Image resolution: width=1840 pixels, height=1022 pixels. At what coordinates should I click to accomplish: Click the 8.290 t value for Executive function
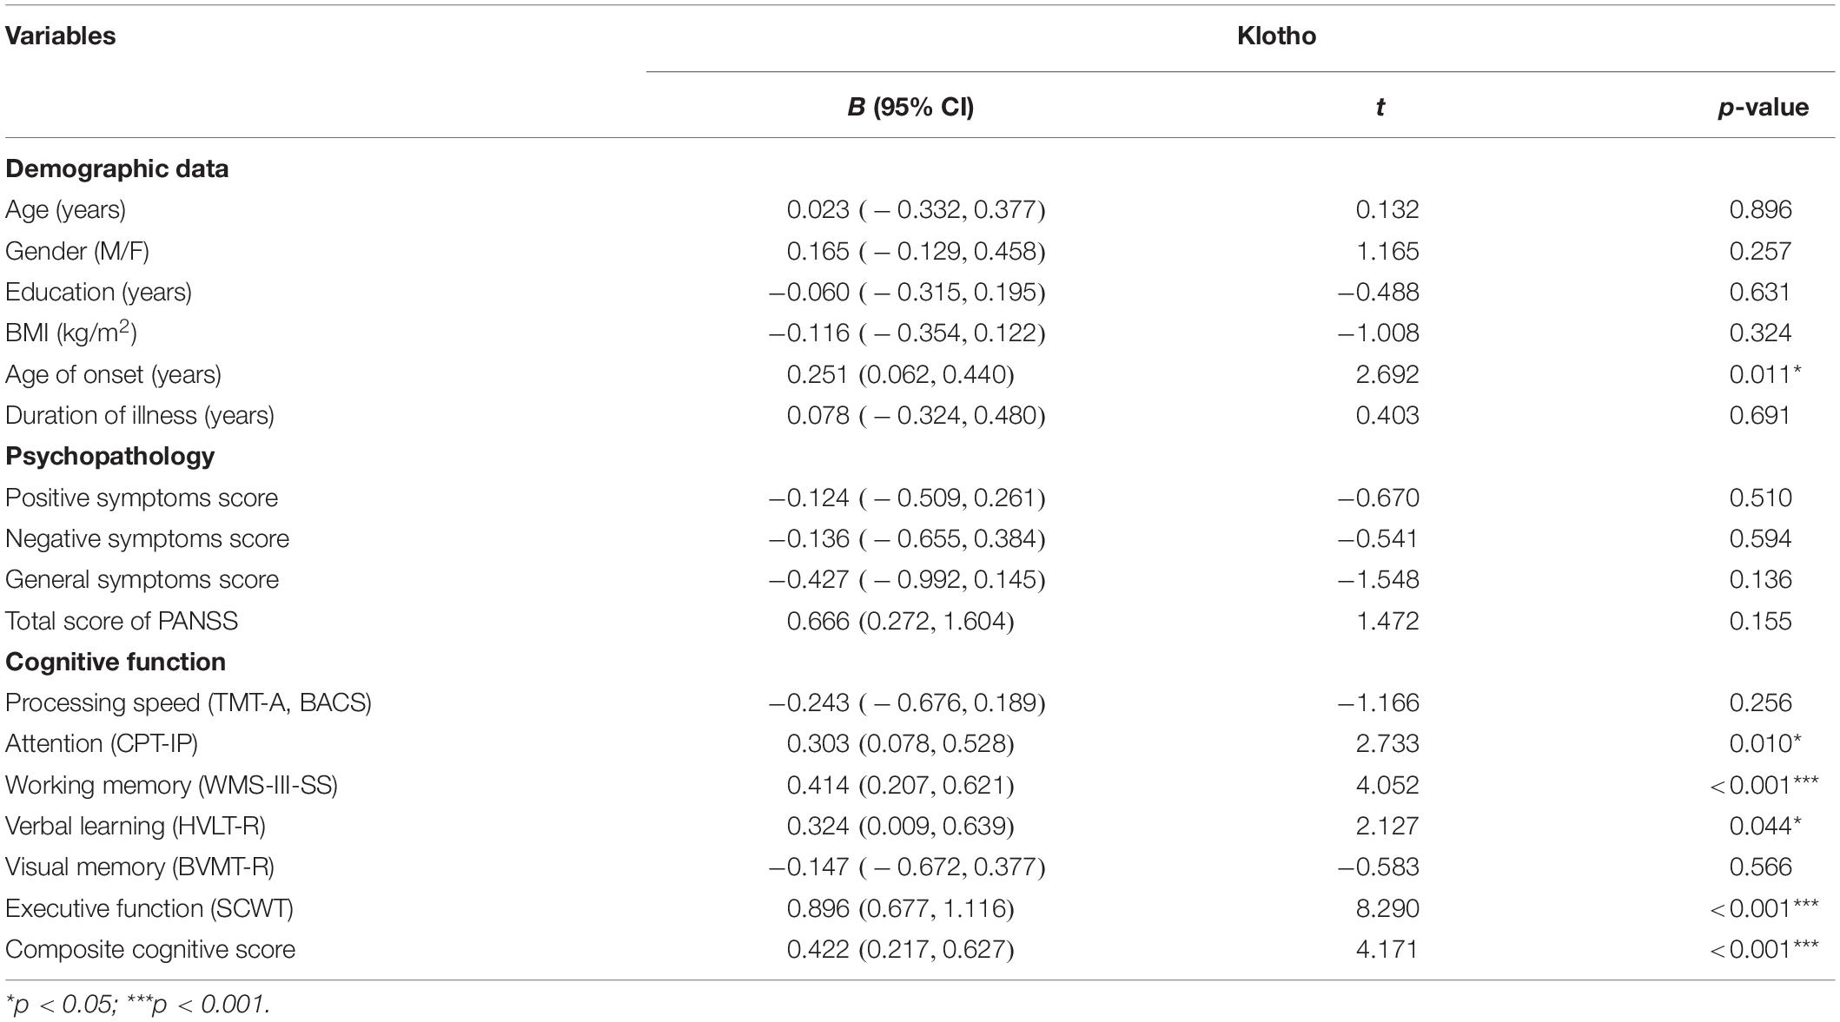click(1387, 908)
